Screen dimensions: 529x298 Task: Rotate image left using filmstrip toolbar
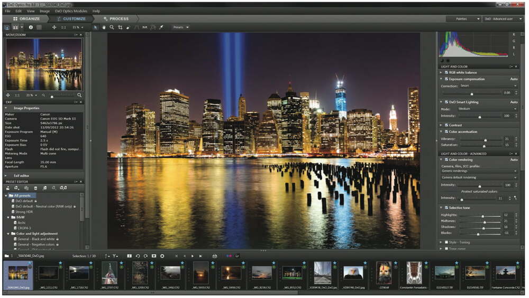[138, 256]
